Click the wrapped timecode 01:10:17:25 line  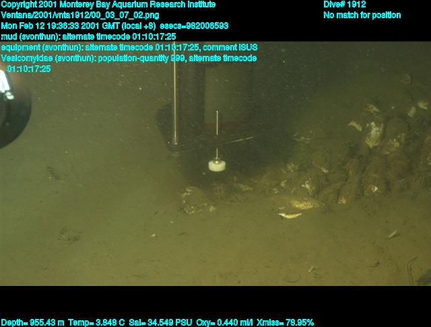[x=26, y=69]
